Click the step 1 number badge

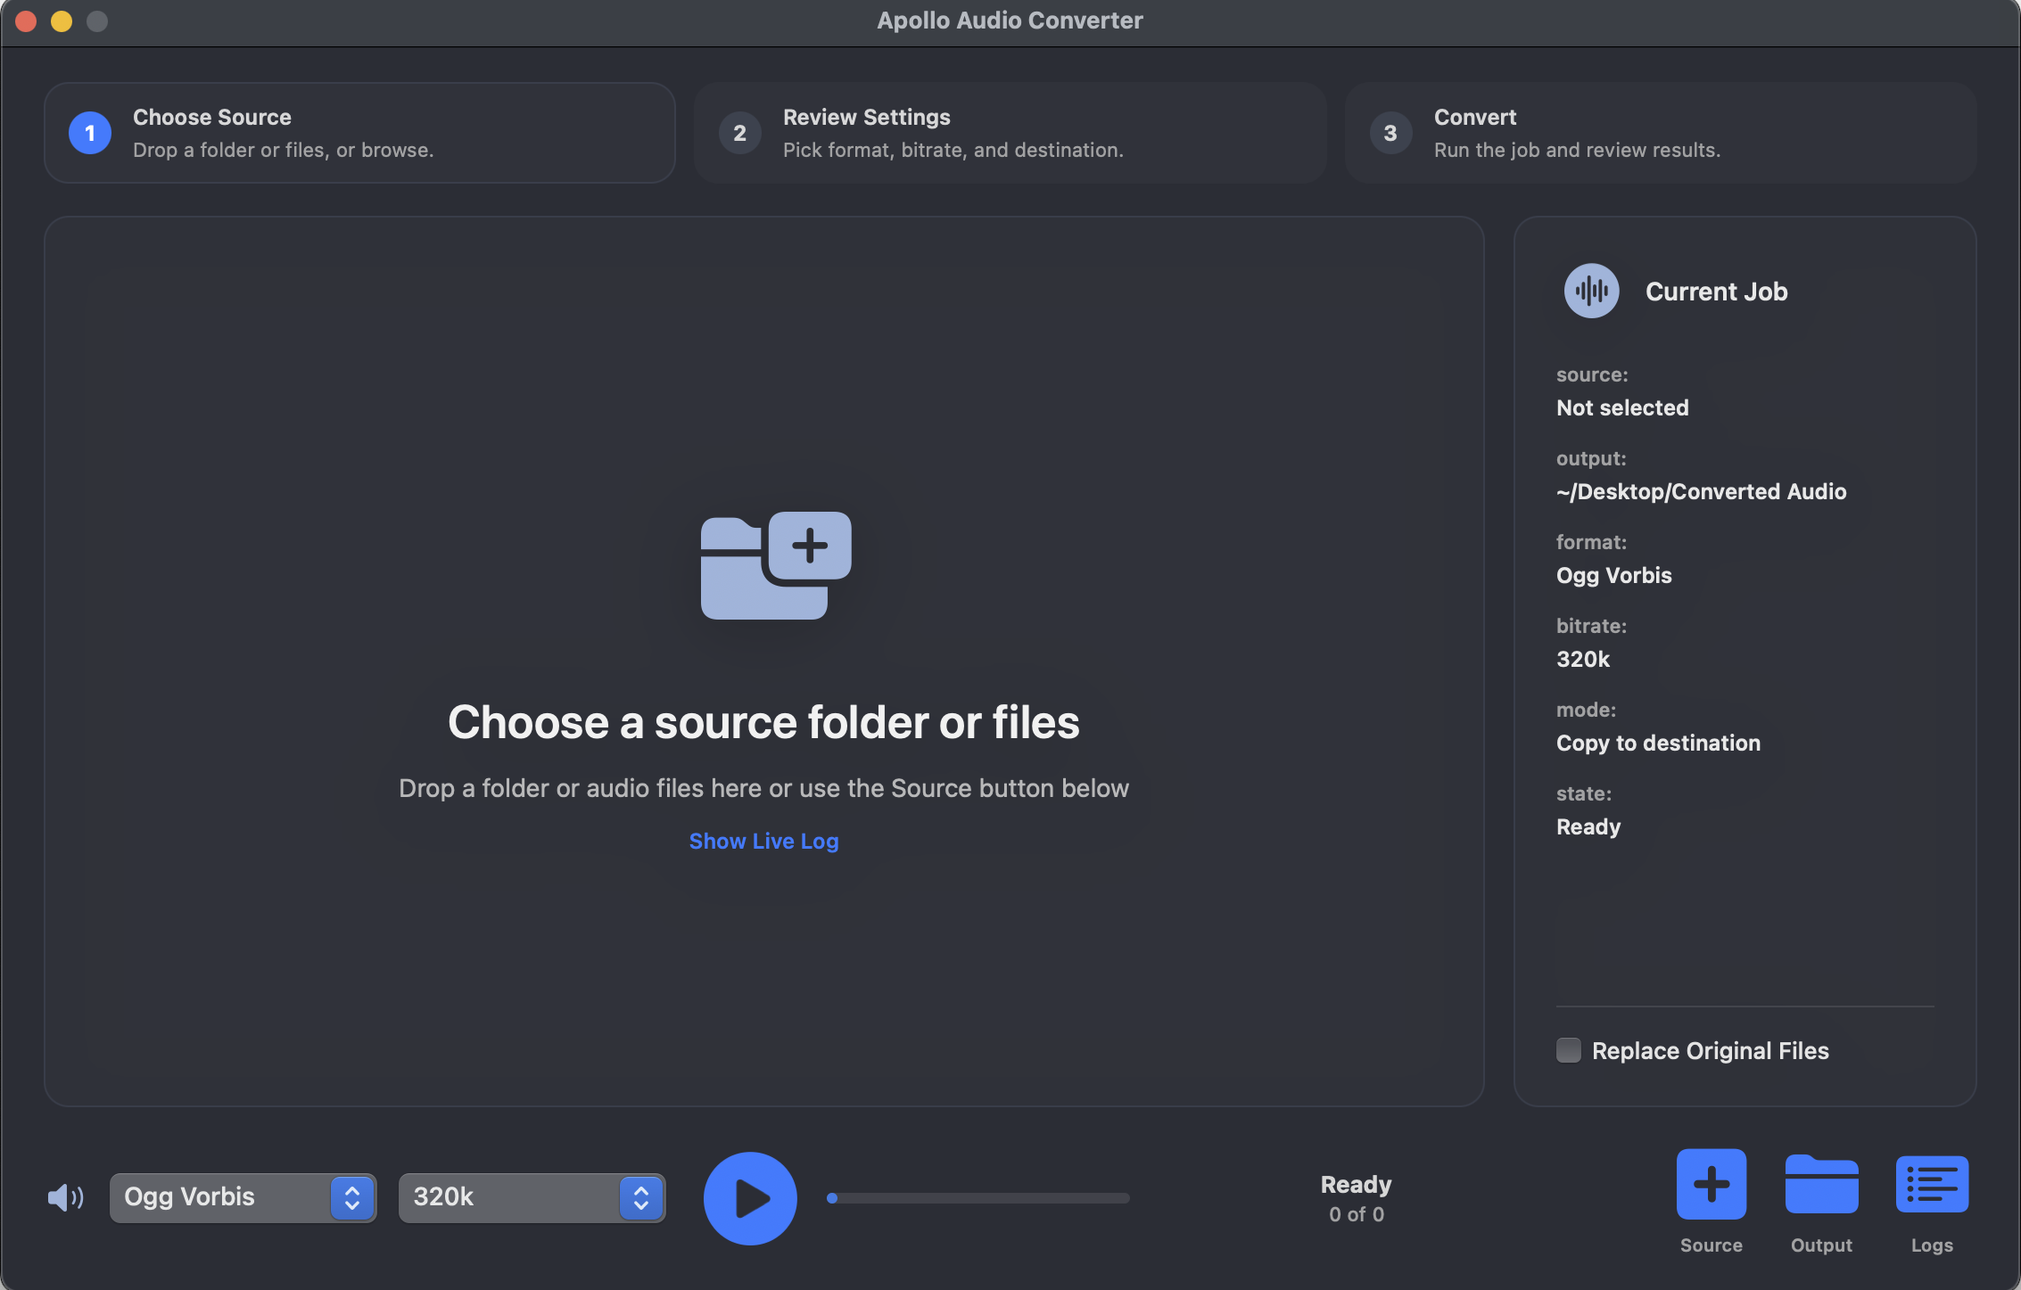tap(90, 133)
